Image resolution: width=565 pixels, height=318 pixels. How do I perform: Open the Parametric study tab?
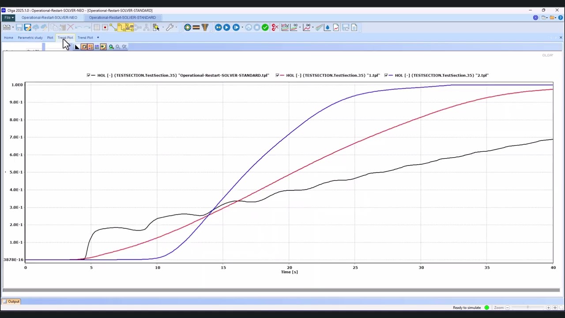point(30,38)
